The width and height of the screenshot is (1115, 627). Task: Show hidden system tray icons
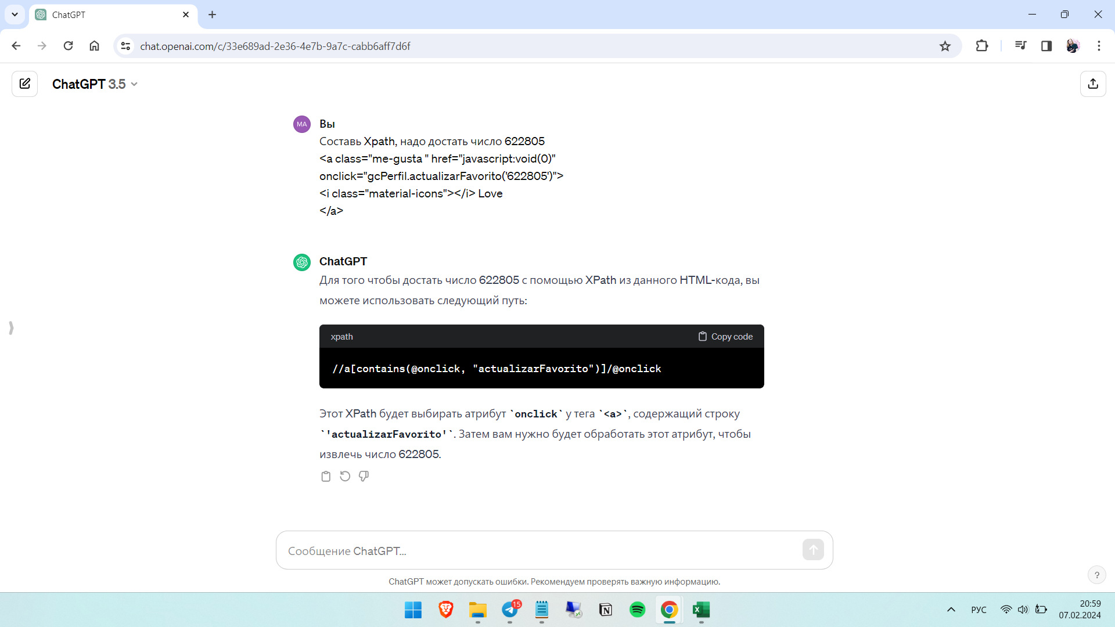tap(951, 610)
